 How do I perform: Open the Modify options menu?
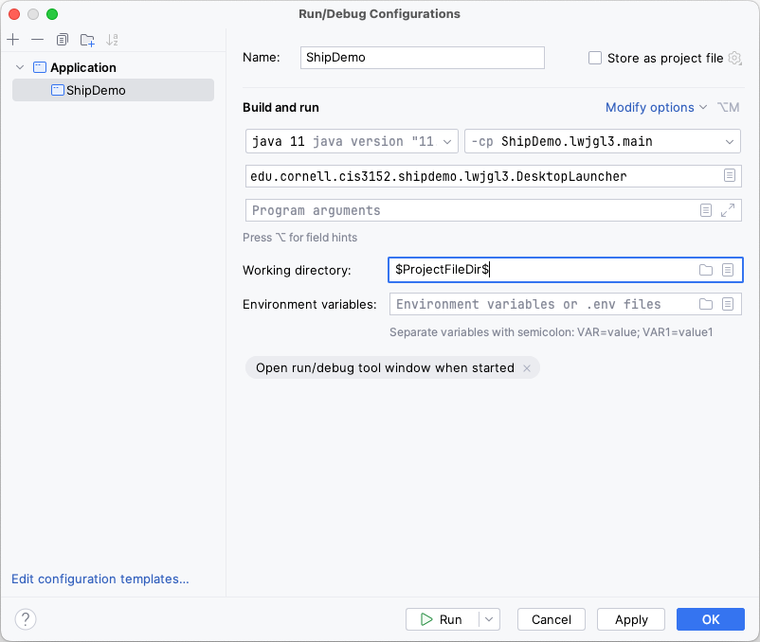pyautogui.click(x=656, y=107)
